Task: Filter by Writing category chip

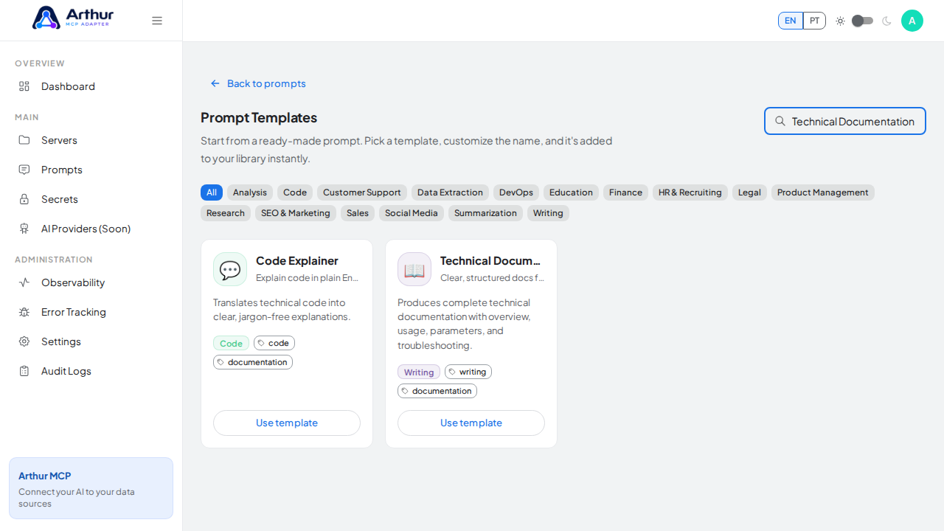Action: [x=548, y=213]
